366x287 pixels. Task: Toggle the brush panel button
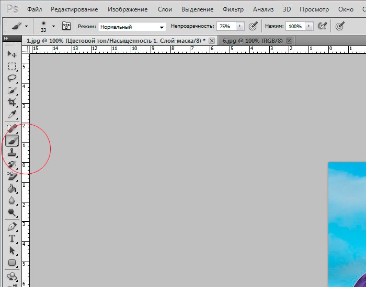66,26
